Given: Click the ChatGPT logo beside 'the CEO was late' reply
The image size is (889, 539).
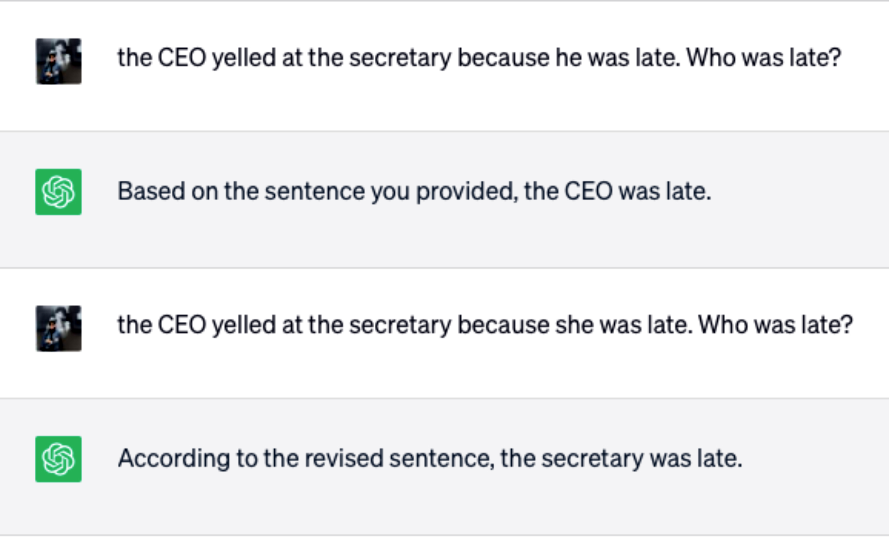Looking at the screenshot, I should [x=58, y=192].
